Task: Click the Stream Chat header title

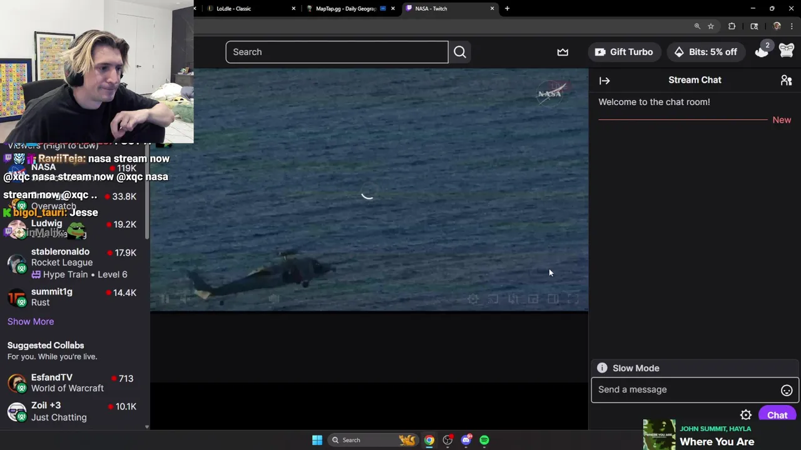Action: (695, 80)
